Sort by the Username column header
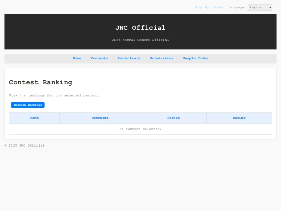 [x=100, y=118]
